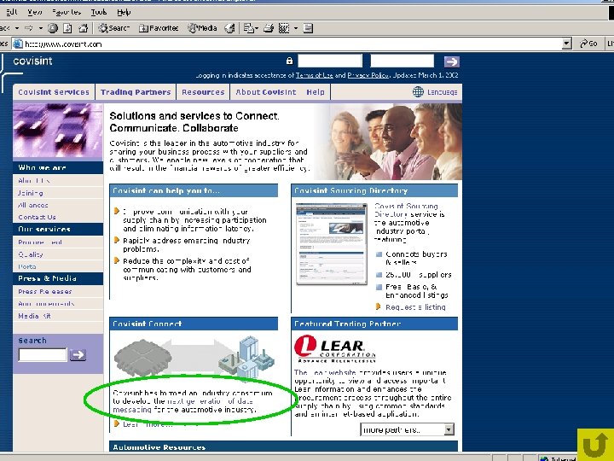The height and width of the screenshot is (461, 614).
Task: Open the Mail icon dropdown arrow
Action: tap(257, 28)
